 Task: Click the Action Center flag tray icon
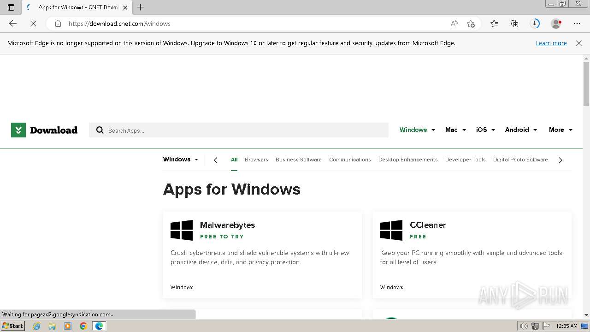coord(546,326)
